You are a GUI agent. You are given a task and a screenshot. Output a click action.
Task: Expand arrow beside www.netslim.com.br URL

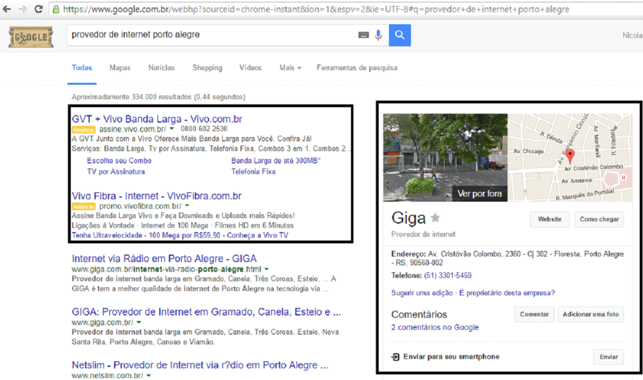[x=148, y=376]
